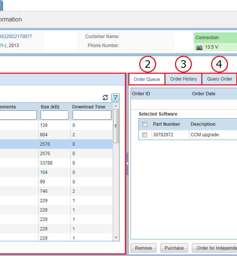
Task: Click the Selected Software heading
Action: tap(158, 114)
